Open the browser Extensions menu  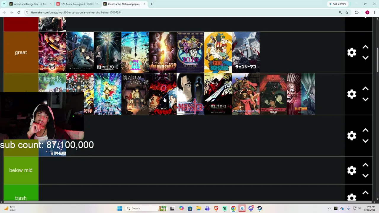click(357, 12)
